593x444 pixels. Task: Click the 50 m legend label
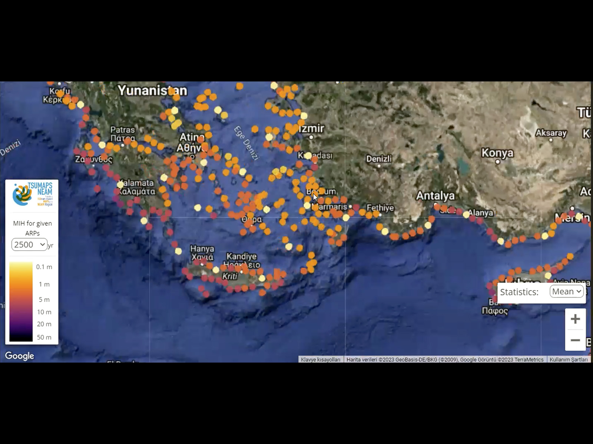tap(44, 337)
